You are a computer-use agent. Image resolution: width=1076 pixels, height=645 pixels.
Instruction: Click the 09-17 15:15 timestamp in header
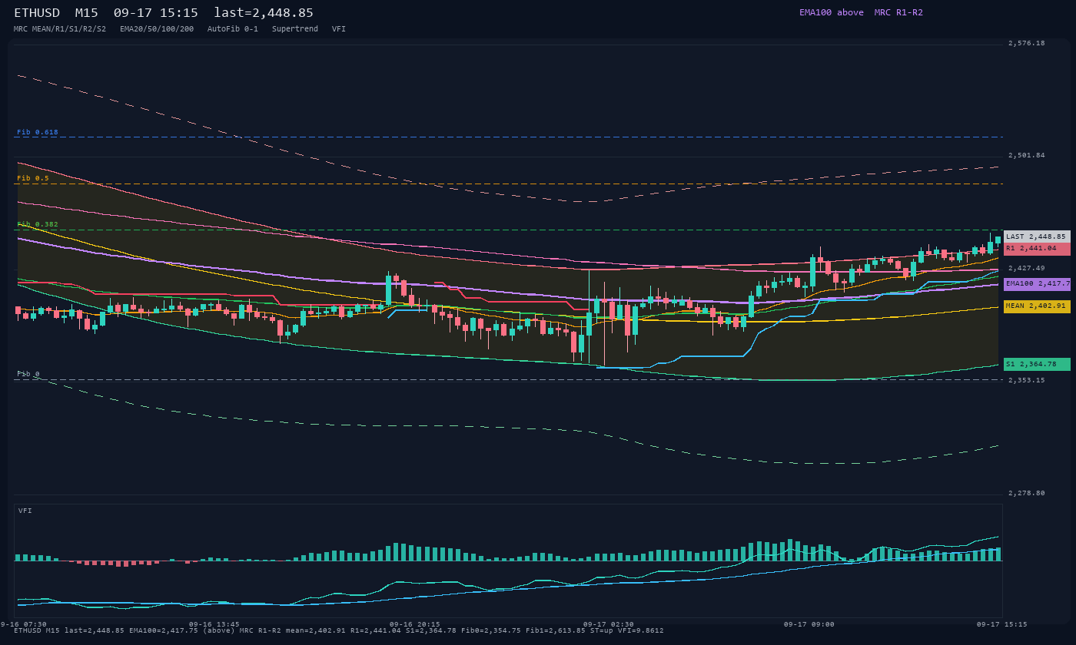click(156, 13)
